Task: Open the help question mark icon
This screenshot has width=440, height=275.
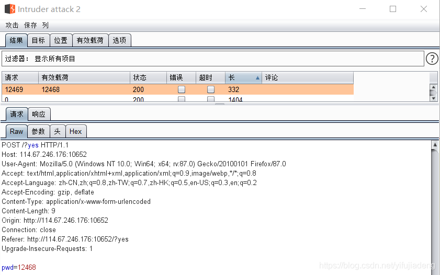Action: (x=432, y=59)
